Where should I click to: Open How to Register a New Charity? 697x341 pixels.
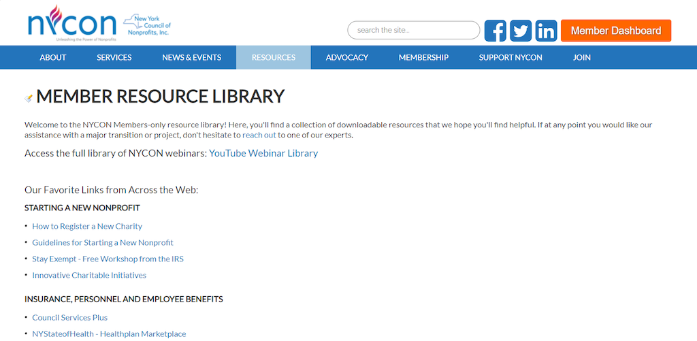[x=87, y=226]
